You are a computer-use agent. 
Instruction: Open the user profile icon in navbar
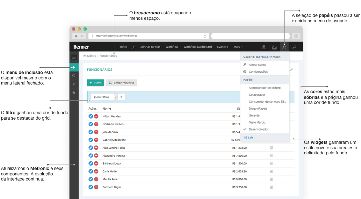[284, 47]
